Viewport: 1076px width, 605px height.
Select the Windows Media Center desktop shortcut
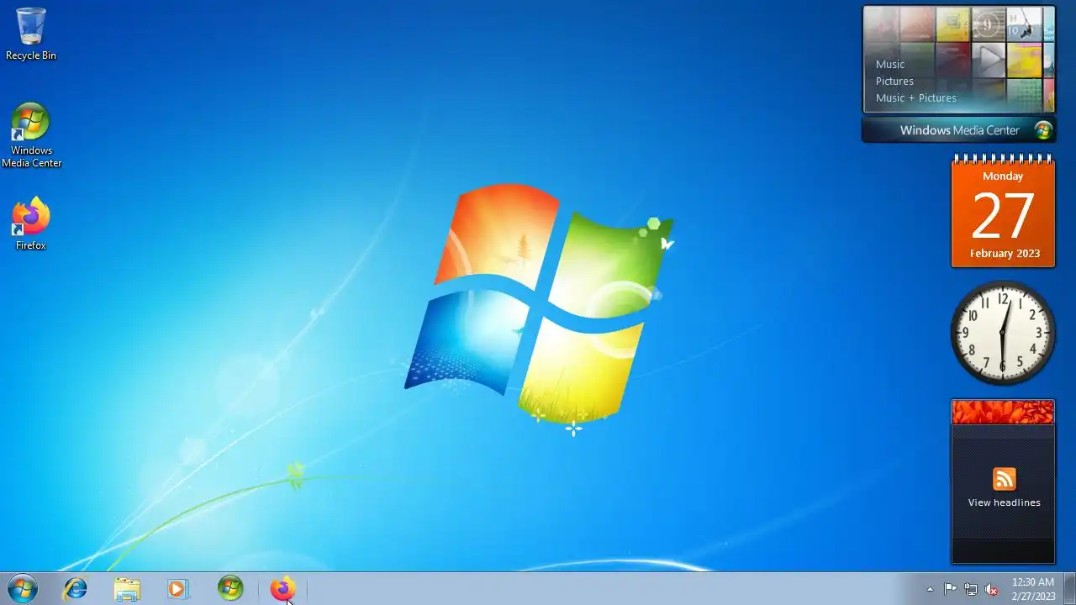31,135
